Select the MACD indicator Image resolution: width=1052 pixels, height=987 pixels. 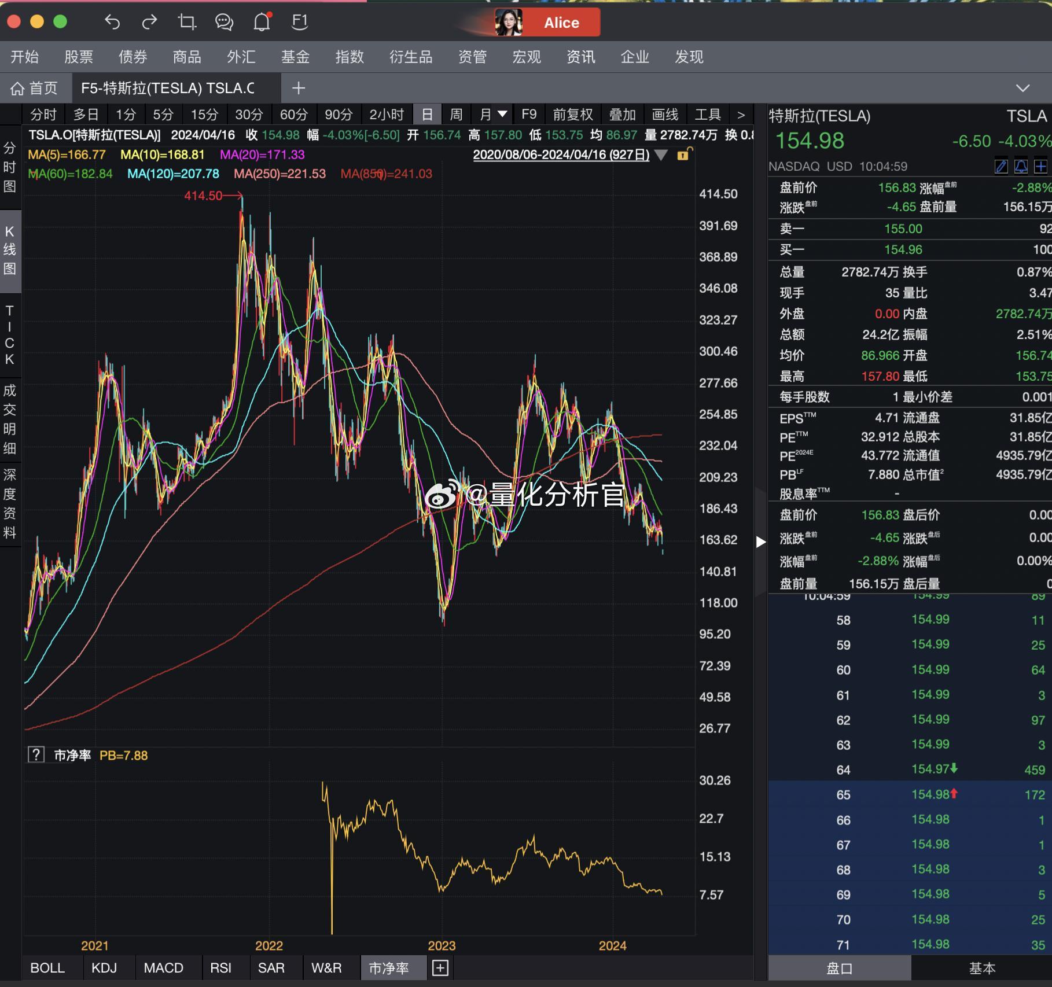tap(164, 968)
